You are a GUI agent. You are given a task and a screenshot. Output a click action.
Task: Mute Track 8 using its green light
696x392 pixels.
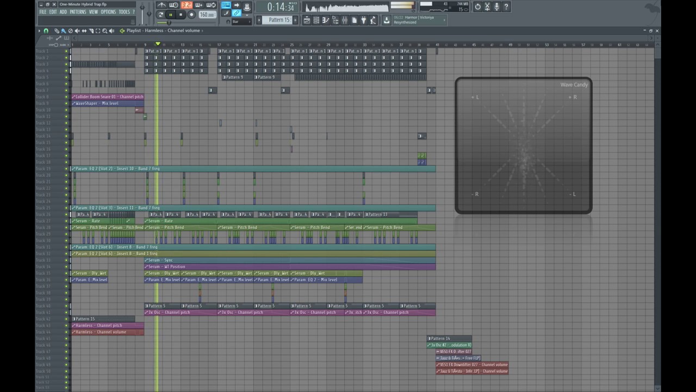(x=67, y=97)
